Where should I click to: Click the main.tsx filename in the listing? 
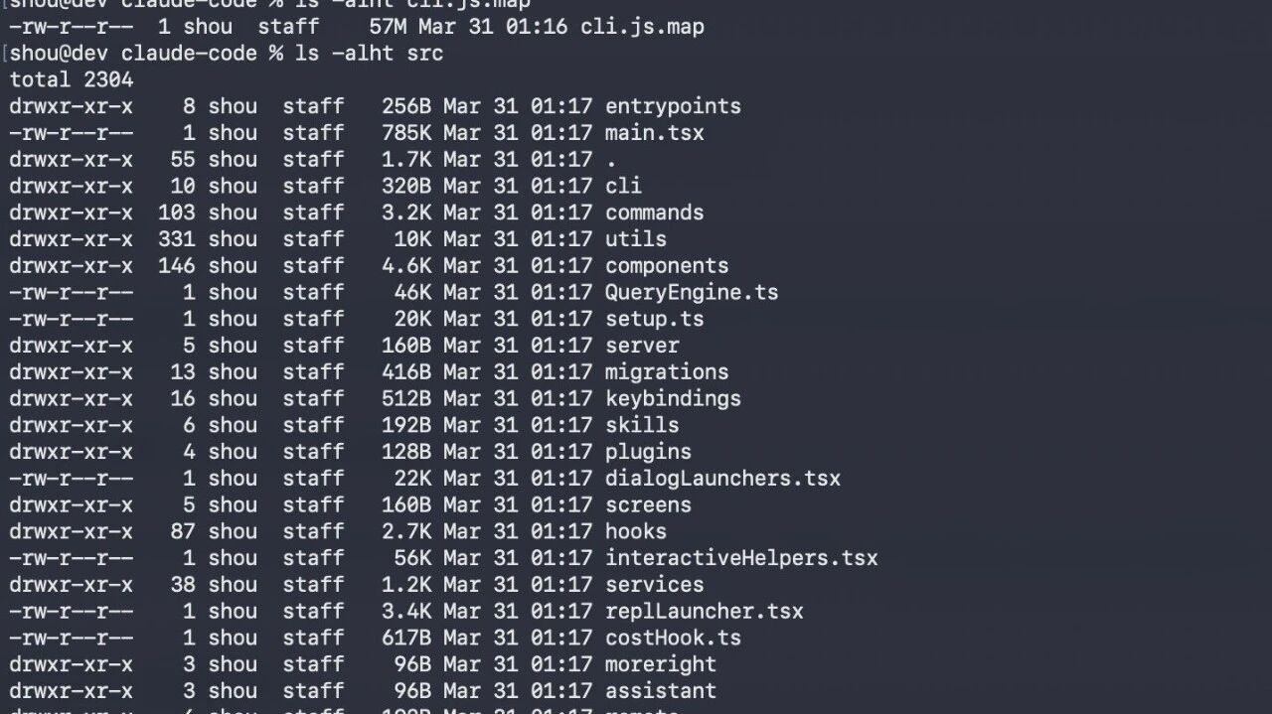click(654, 133)
